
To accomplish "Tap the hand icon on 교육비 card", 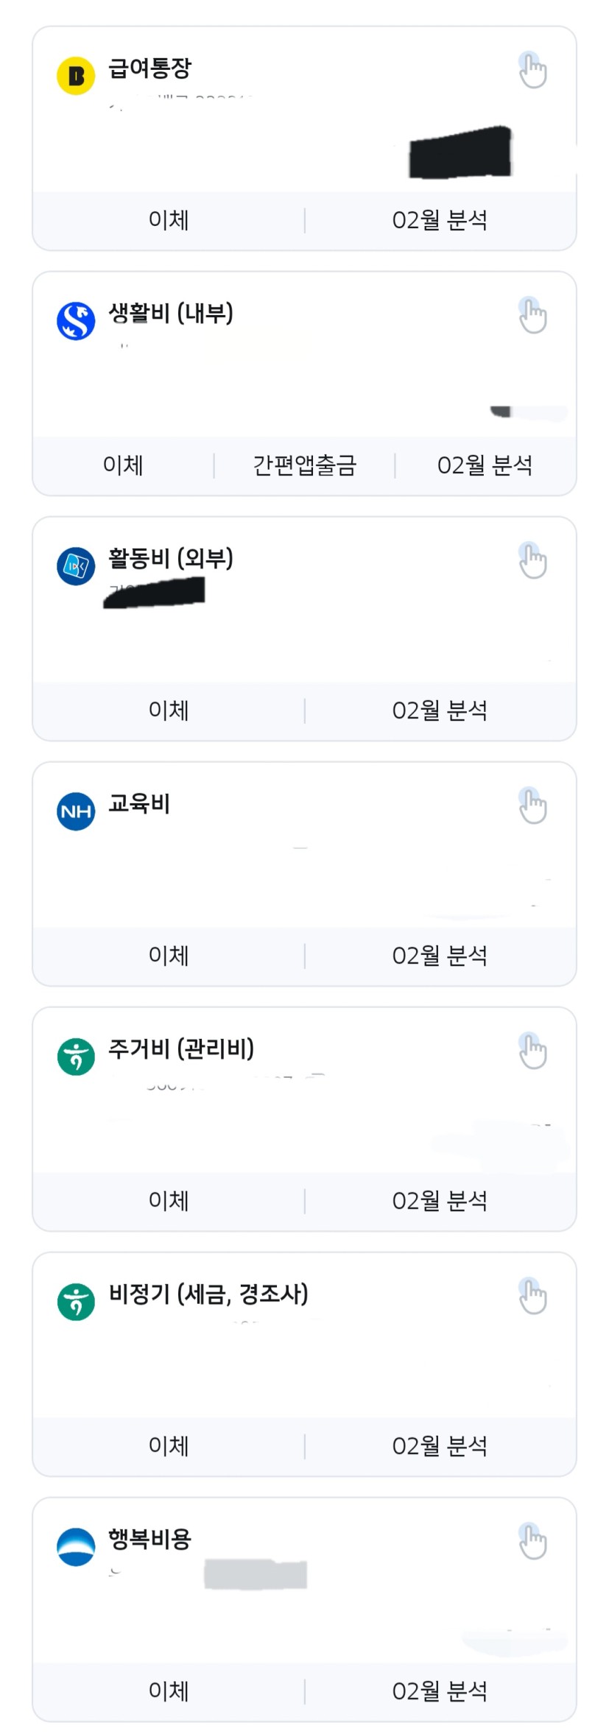I will tap(532, 806).
